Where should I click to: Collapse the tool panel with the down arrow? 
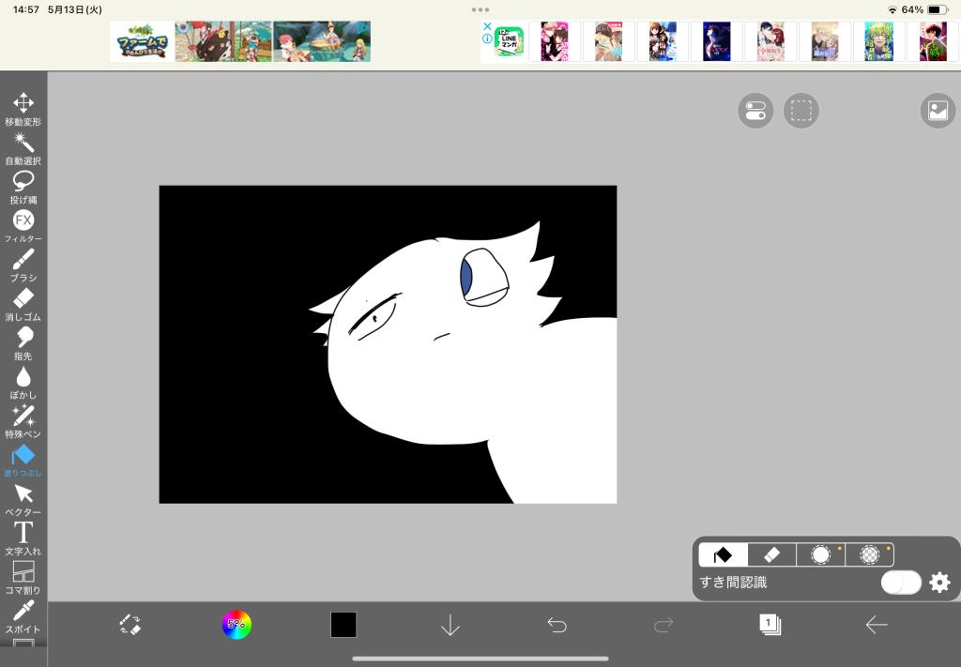pyautogui.click(x=450, y=625)
